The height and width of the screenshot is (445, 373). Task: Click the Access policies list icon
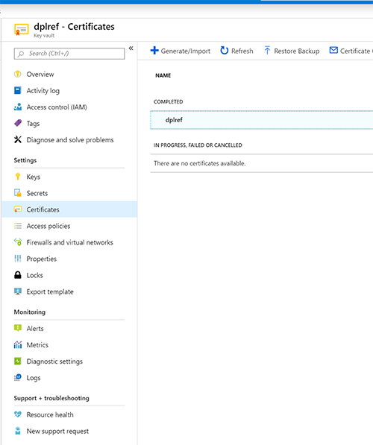pyautogui.click(x=18, y=226)
